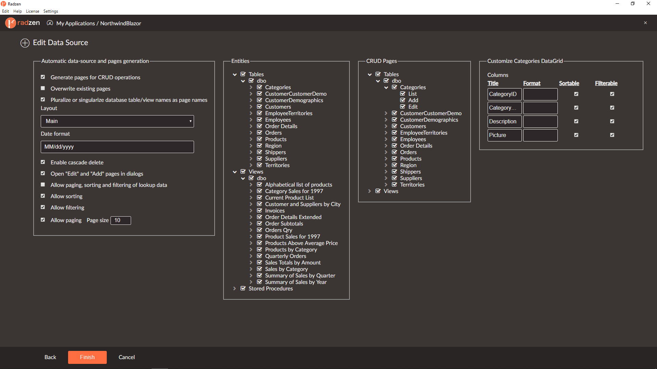Open the License menu
The image size is (657, 369).
(33, 11)
